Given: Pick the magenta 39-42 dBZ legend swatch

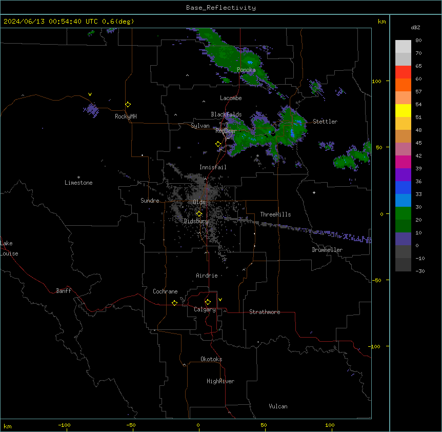Looking at the screenshot, I should coord(403,162).
